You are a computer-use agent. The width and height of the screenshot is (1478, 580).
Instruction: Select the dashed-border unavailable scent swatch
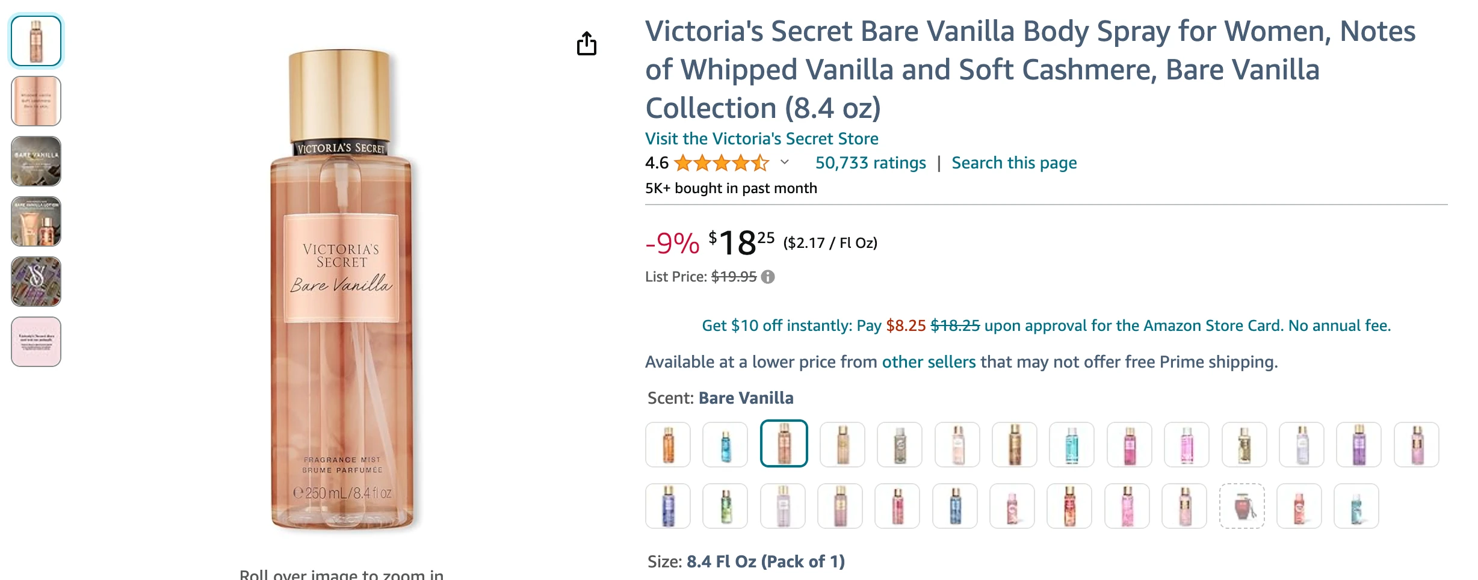click(x=1242, y=506)
